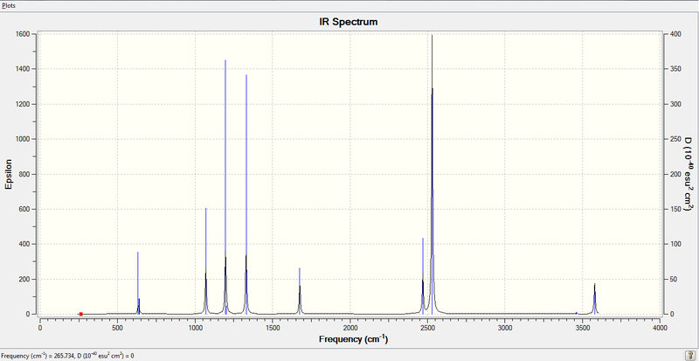This screenshot has width=699, height=361.
Task: Select the peak near 1070 cm⁻¹
Action: 206,261
